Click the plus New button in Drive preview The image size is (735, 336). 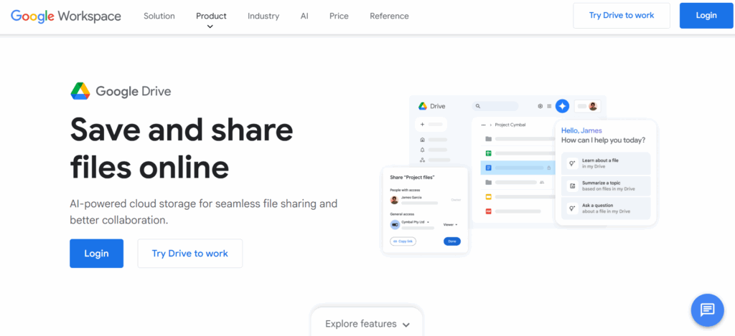[x=431, y=125]
